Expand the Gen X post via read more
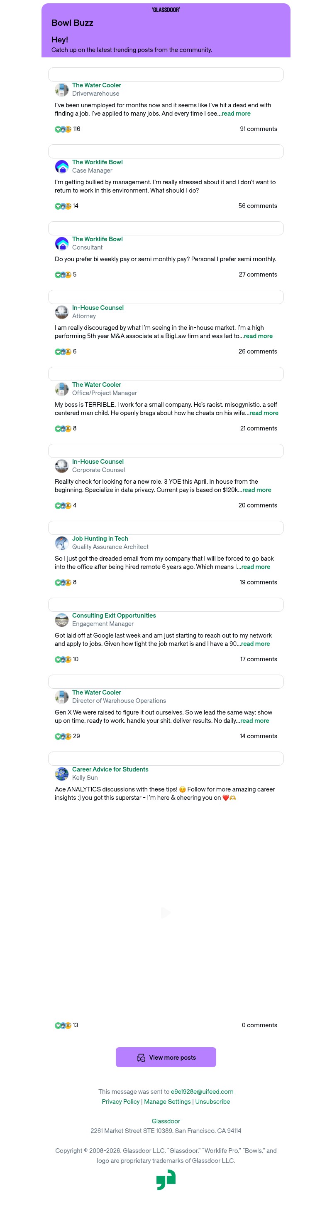Viewport: 332px width, 1214px height. point(255,721)
